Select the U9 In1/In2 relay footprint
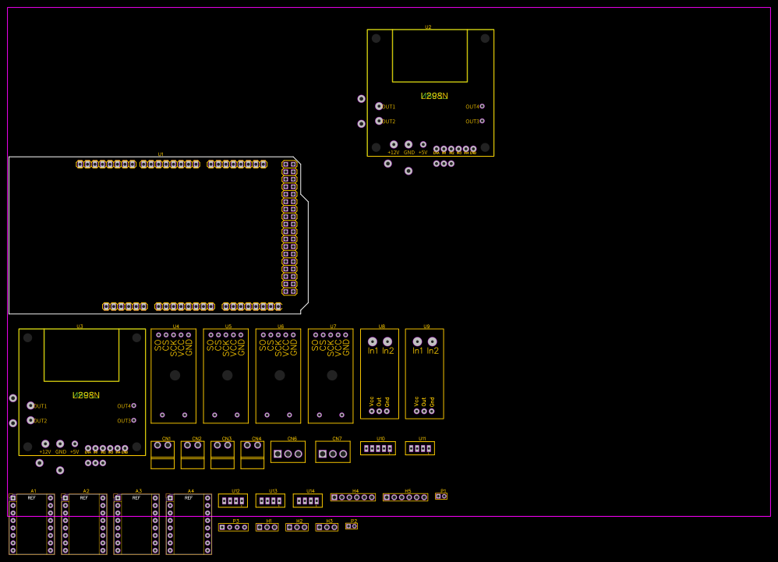778x562 pixels. point(424,374)
